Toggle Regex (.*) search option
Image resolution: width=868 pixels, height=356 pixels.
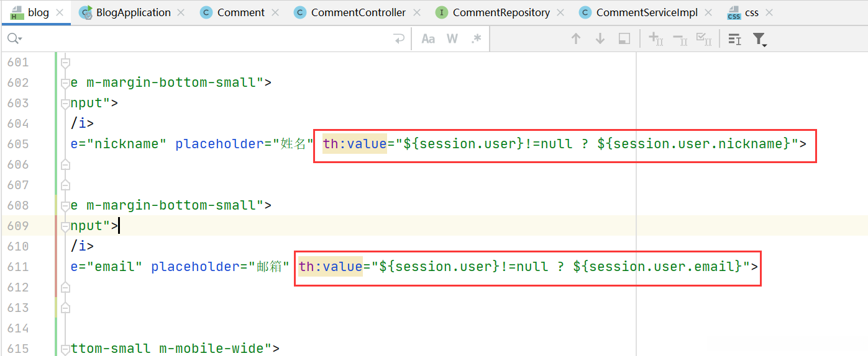pyautogui.click(x=477, y=39)
